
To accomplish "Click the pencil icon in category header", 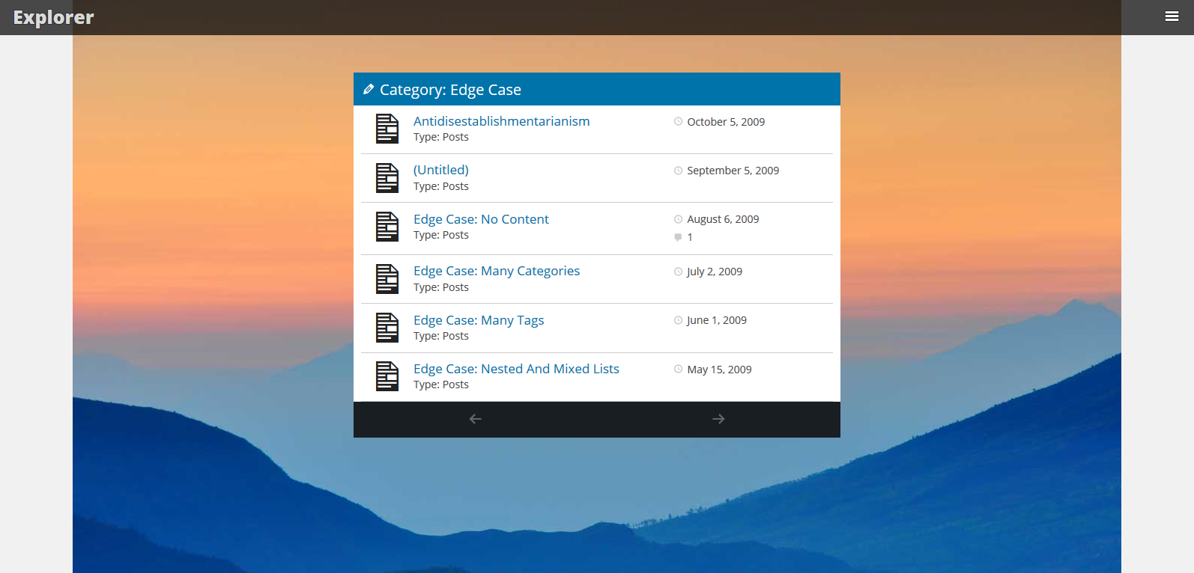I will [x=368, y=90].
